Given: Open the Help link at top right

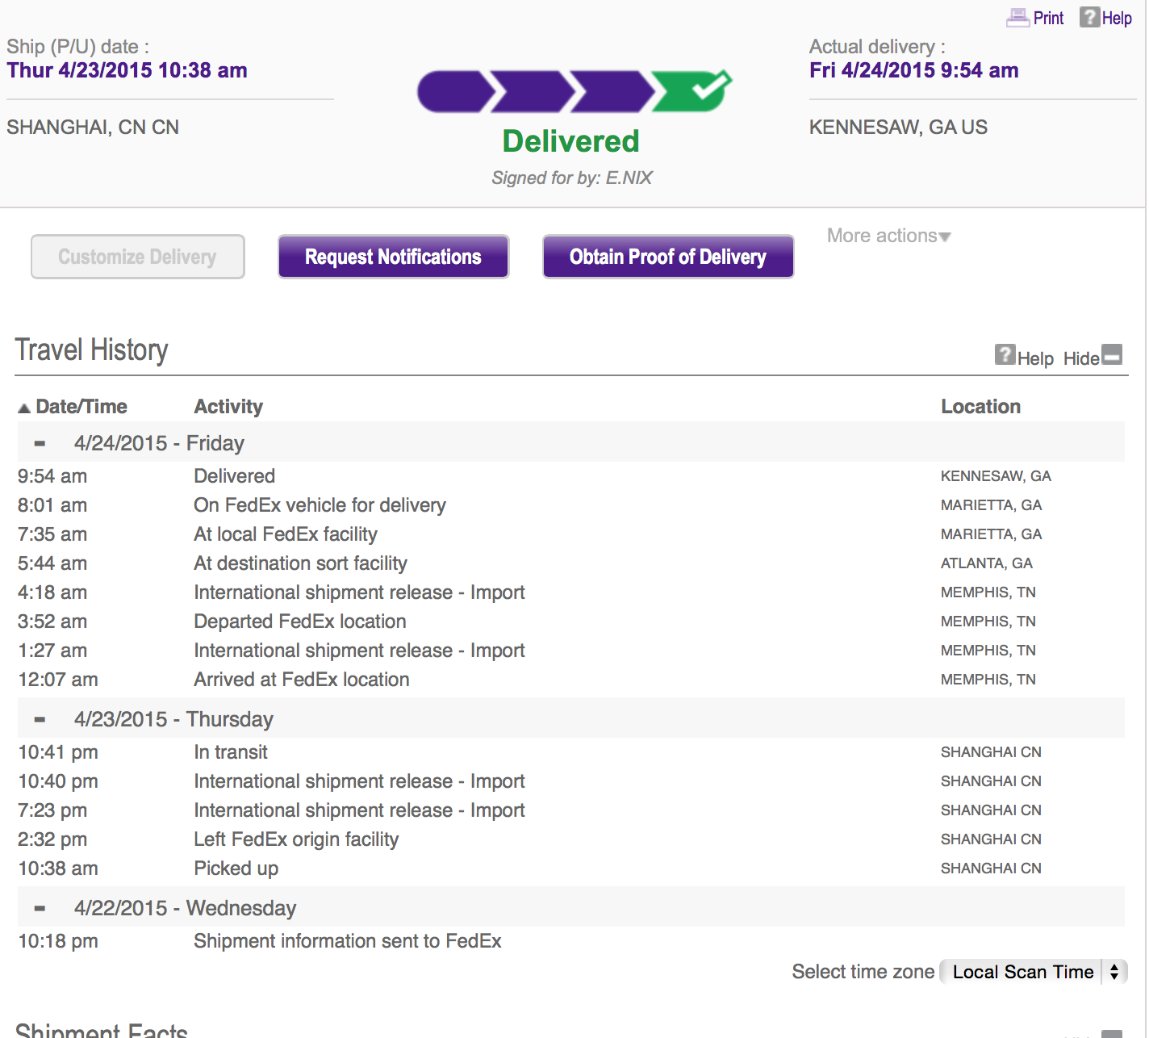Looking at the screenshot, I should point(1117,19).
